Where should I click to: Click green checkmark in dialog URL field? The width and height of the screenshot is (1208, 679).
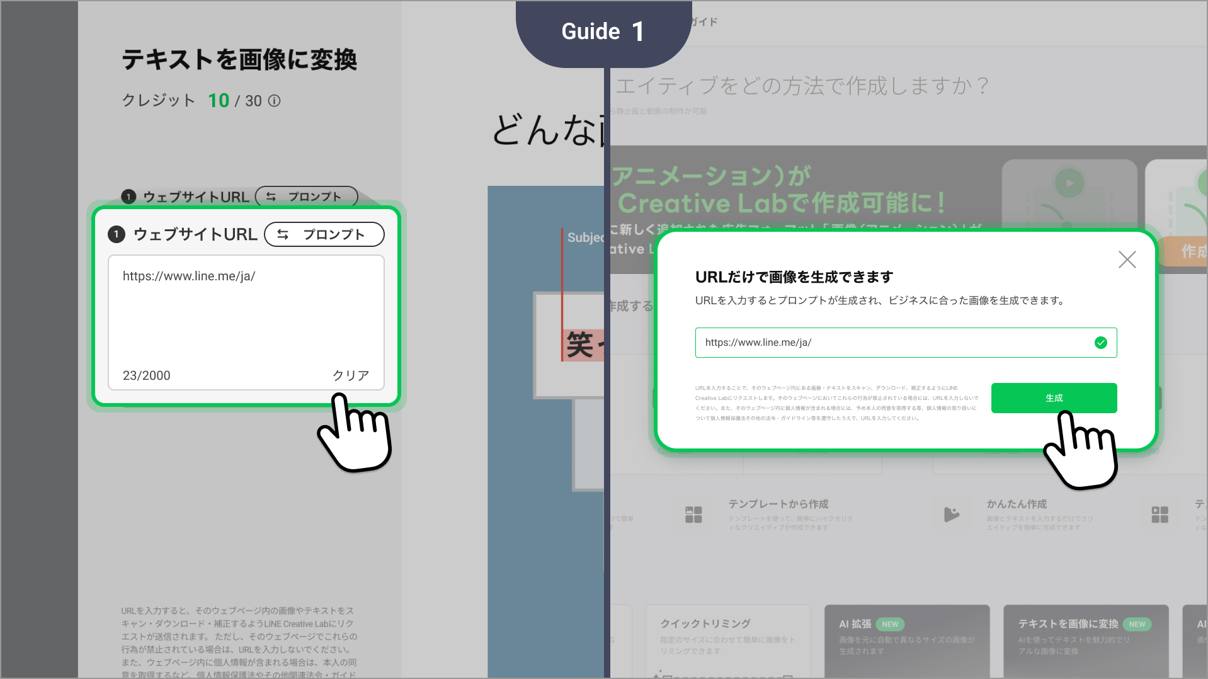click(x=1100, y=343)
